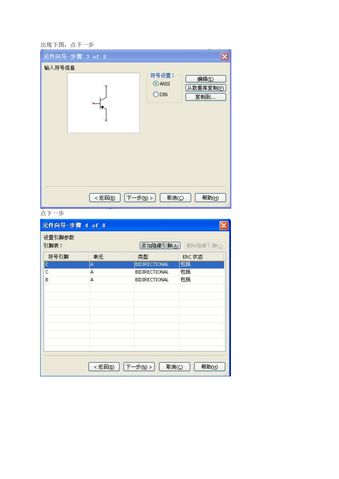This screenshot has width=339, height=479.
Task: Select the pin C cell
Action: (67, 272)
